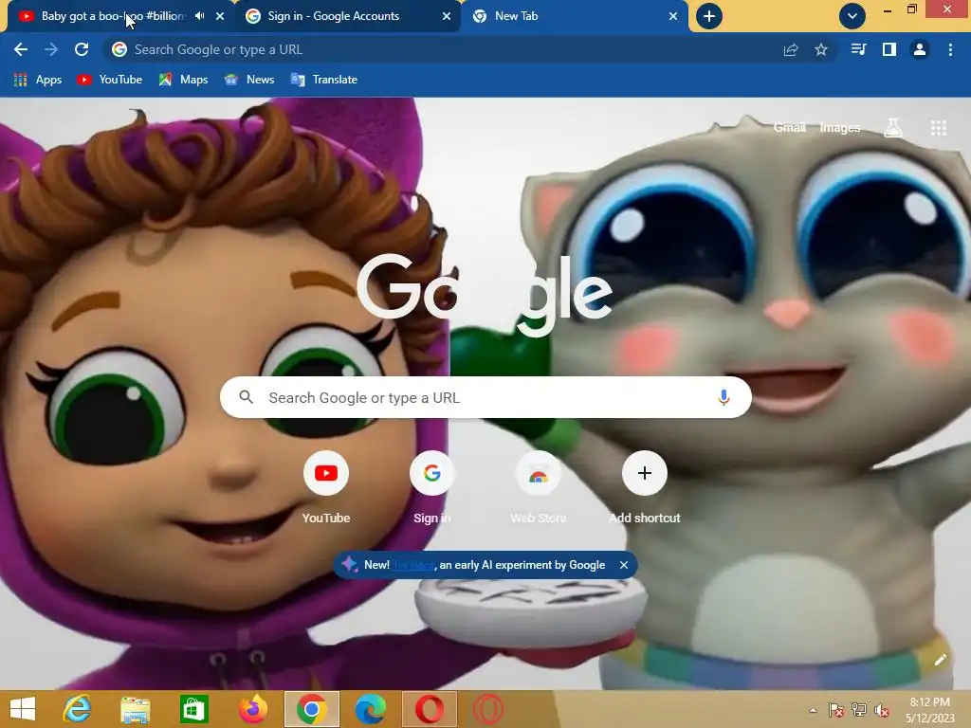This screenshot has height=728, width=971.
Task: Open Images link
Action: click(x=840, y=128)
